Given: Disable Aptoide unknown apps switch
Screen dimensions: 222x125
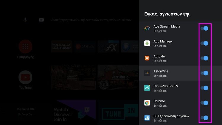Looking at the screenshot, I should [204, 58].
